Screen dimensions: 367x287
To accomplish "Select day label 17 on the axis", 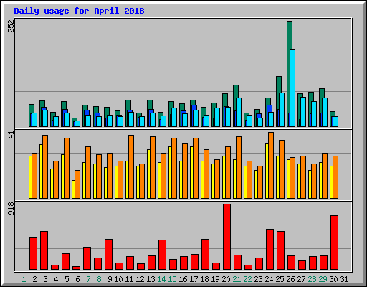I will 194,279.
